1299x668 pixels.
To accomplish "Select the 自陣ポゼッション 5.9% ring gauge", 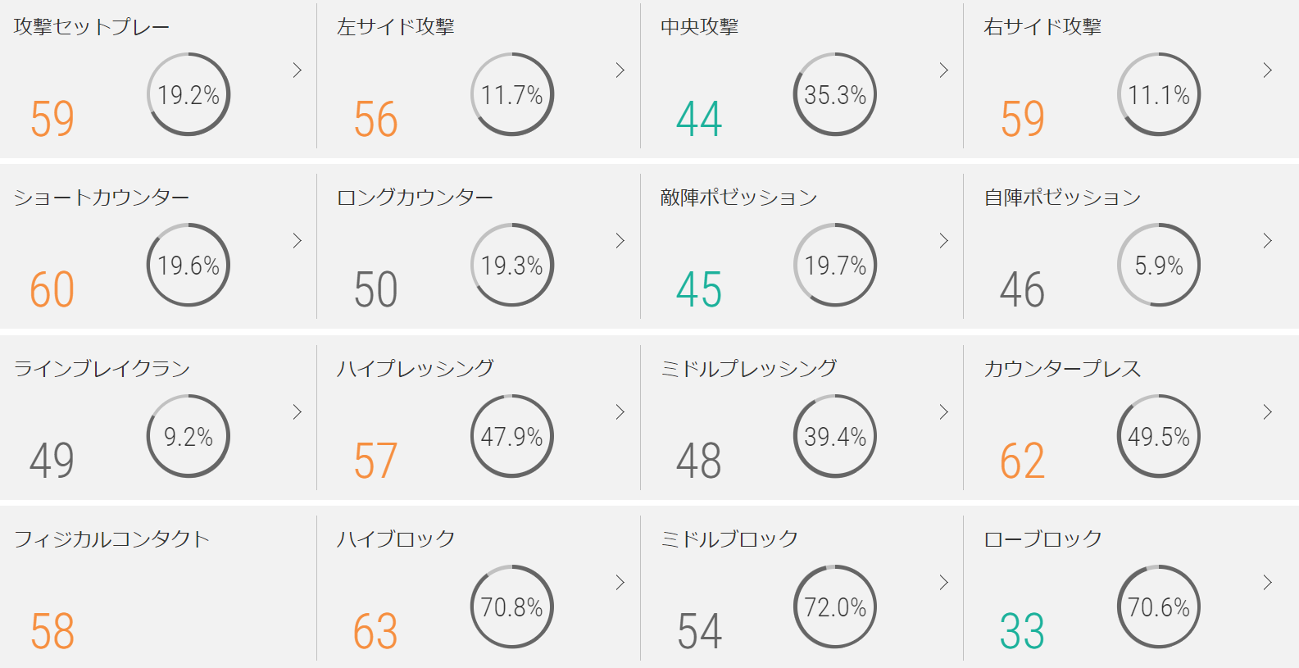I will tap(1159, 265).
